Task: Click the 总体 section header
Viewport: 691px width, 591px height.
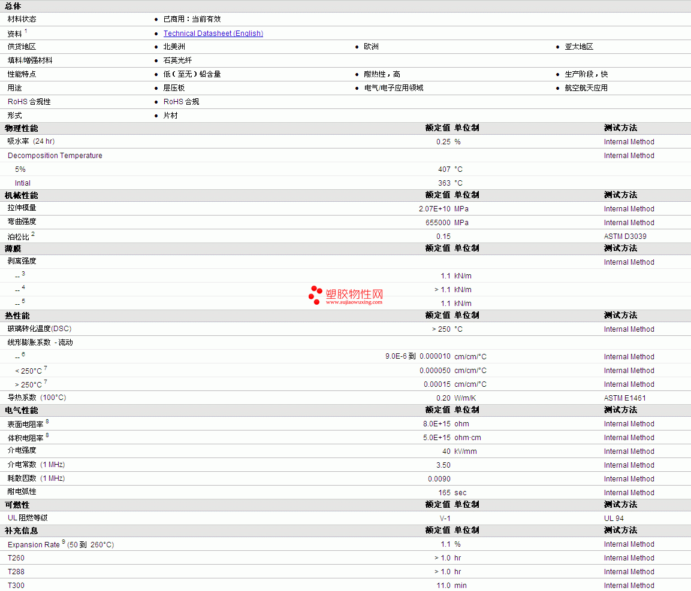Action: point(13,7)
